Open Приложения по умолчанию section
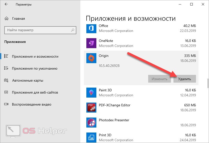The width and height of the screenshot is (209, 143). tap(35, 69)
